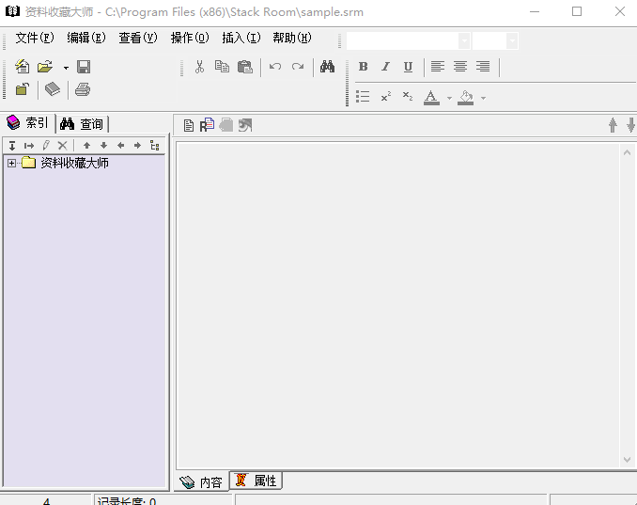Click the book icon in the toolbar
The height and width of the screenshot is (505, 637).
tap(53, 89)
